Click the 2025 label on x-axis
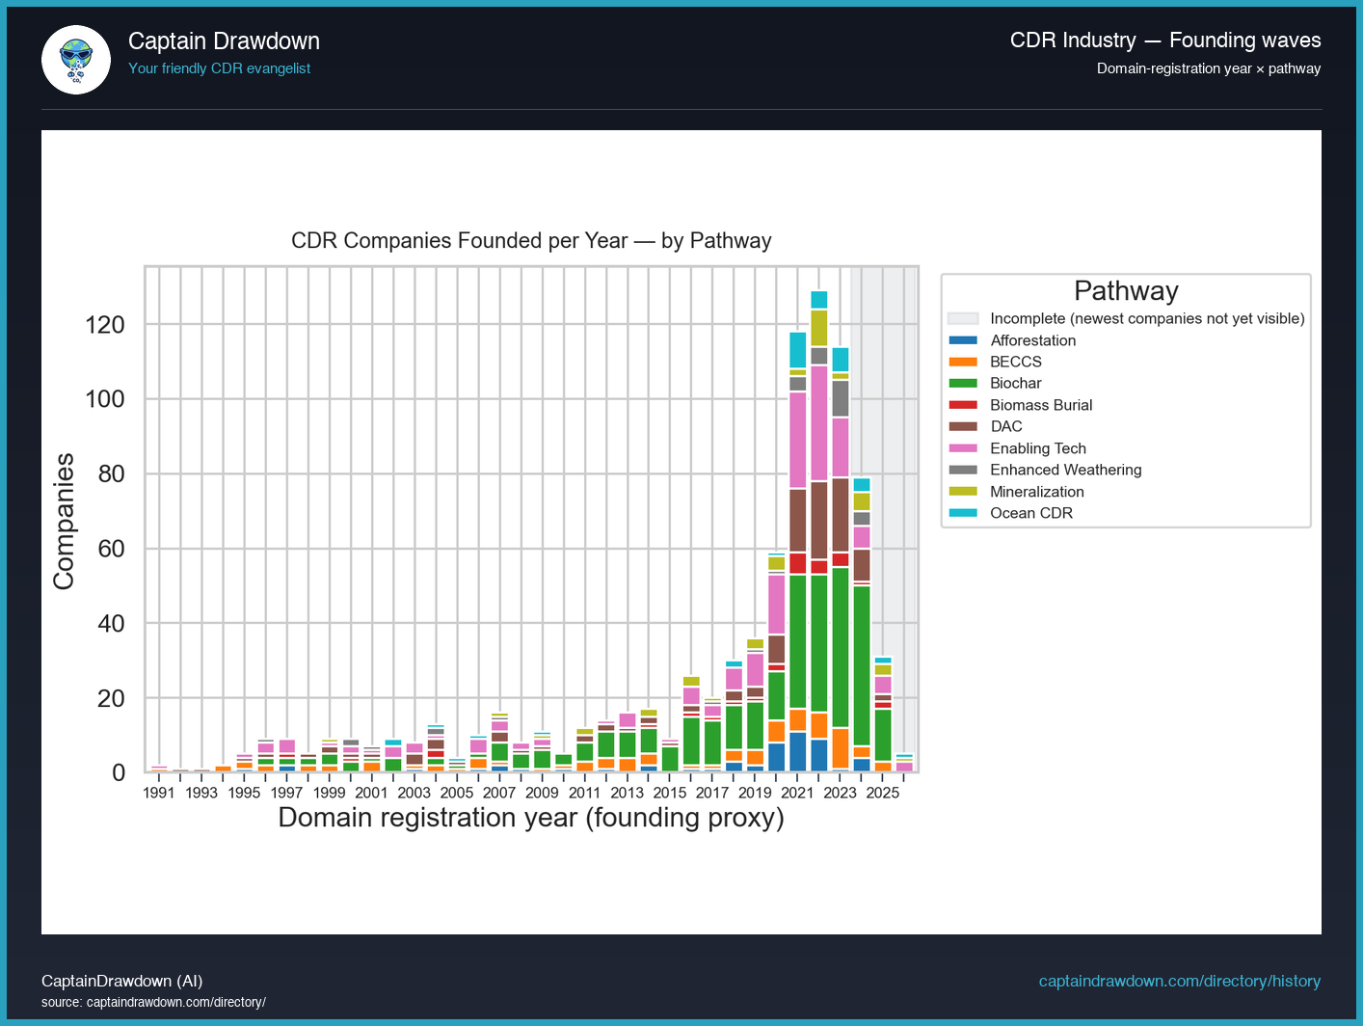1363x1026 pixels. point(882,793)
